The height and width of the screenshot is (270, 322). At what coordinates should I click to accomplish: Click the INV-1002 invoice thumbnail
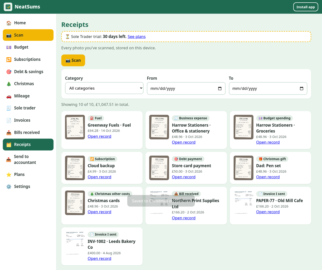pyautogui.click(x=75, y=243)
